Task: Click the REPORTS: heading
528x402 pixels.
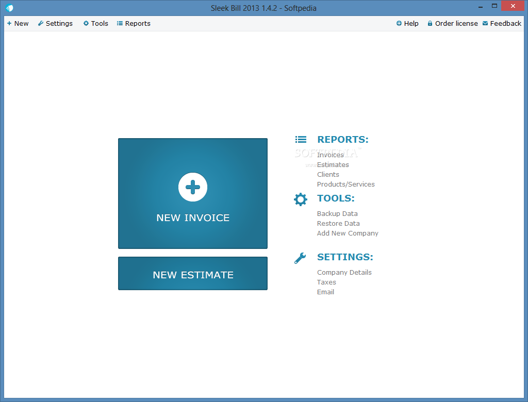Action: click(x=343, y=139)
